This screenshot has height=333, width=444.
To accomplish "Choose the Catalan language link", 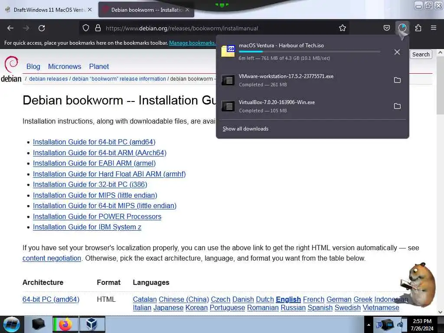I will (145, 299).
